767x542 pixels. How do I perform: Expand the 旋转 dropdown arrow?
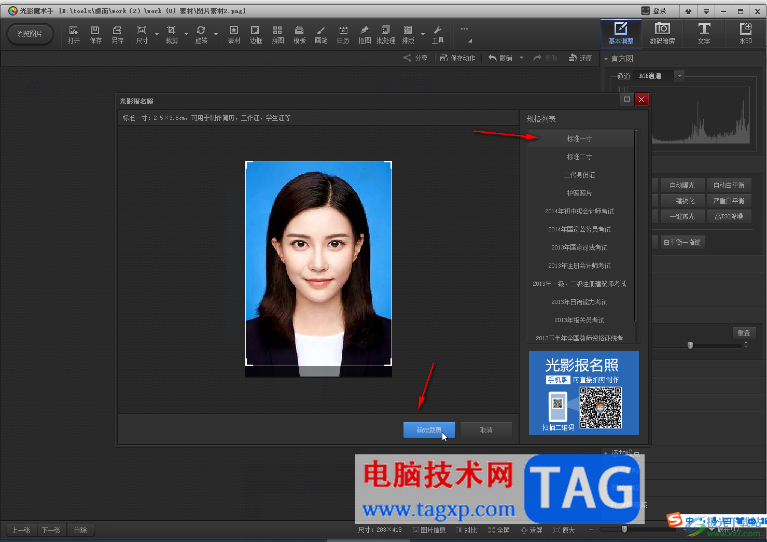tap(216, 34)
